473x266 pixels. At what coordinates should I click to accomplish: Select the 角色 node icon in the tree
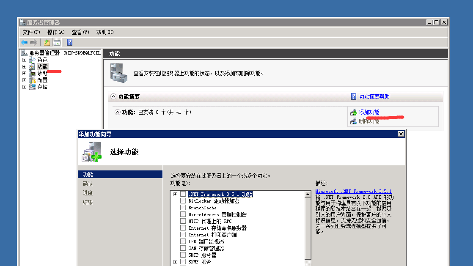pos(32,60)
